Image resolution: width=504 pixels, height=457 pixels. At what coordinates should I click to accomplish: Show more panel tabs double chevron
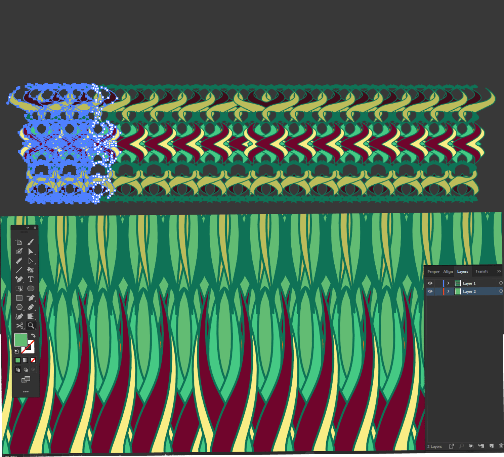coord(499,271)
